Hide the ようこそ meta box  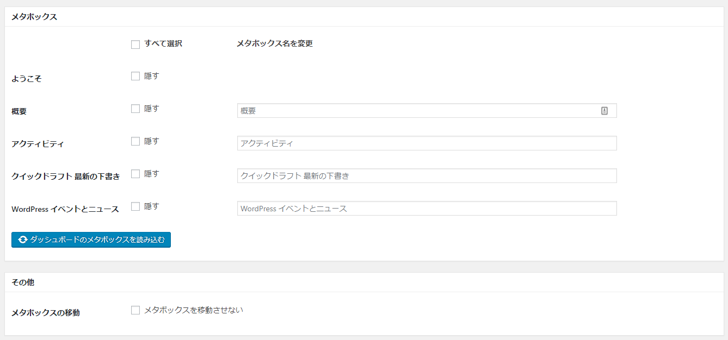tap(135, 77)
